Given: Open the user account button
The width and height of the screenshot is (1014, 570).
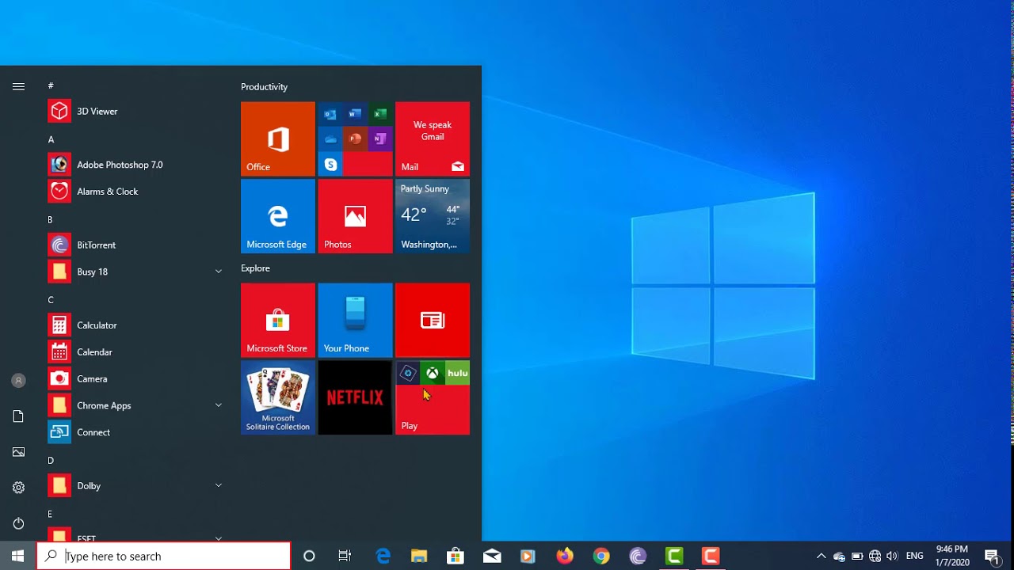Looking at the screenshot, I should (18, 381).
